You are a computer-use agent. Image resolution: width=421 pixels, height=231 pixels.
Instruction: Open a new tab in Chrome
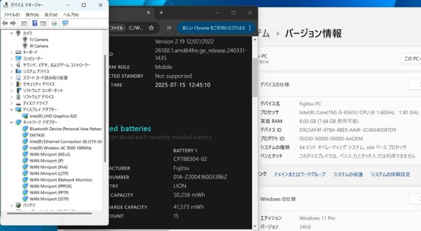(x=161, y=13)
